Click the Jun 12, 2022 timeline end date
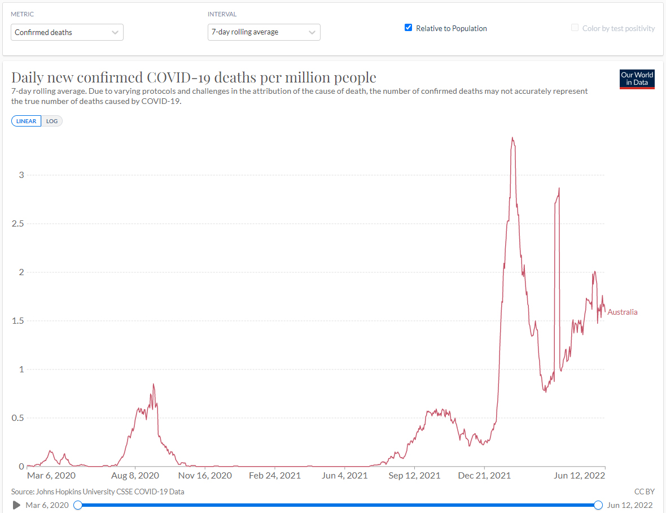The image size is (666, 513). pyautogui.click(x=630, y=505)
